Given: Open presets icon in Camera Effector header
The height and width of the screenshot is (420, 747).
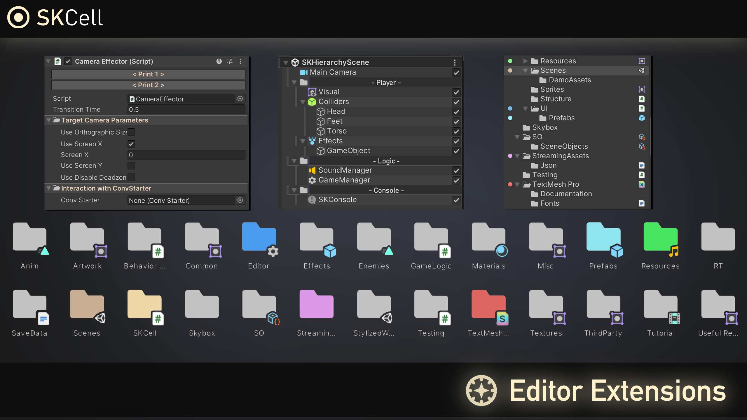Looking at the screenshot, I should 230,61.
